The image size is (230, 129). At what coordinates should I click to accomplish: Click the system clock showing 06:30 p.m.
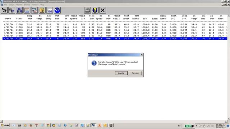point(220,126)
